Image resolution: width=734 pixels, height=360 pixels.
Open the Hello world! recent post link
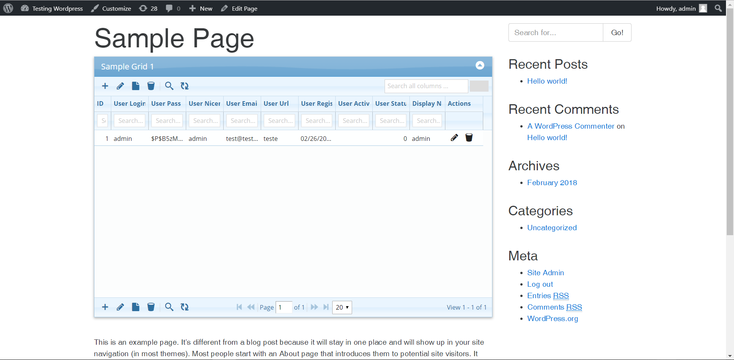[547, 81]
